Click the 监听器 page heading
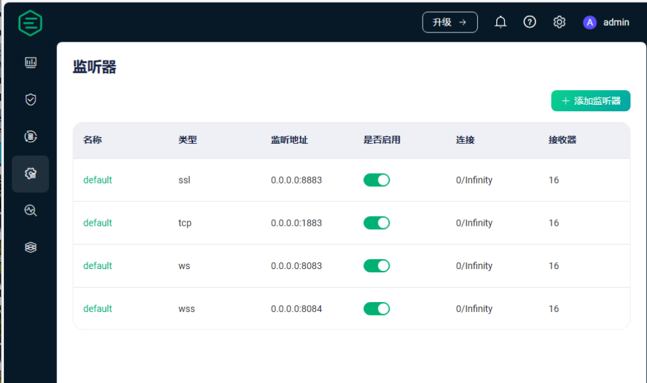The image size is (647, 383). click(x=94, y=67)
